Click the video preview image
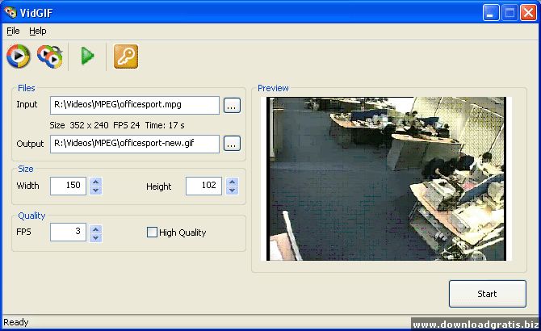 pos(387,178)
